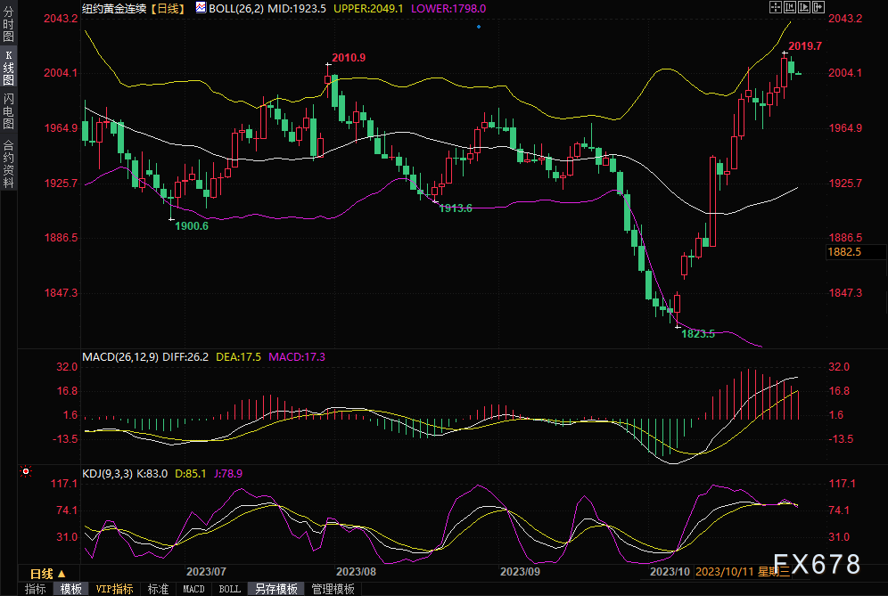Screen dimensions: 888x596
Task: Click the crosshair cursor icon above the chart
Action: (x=777, y=7)
